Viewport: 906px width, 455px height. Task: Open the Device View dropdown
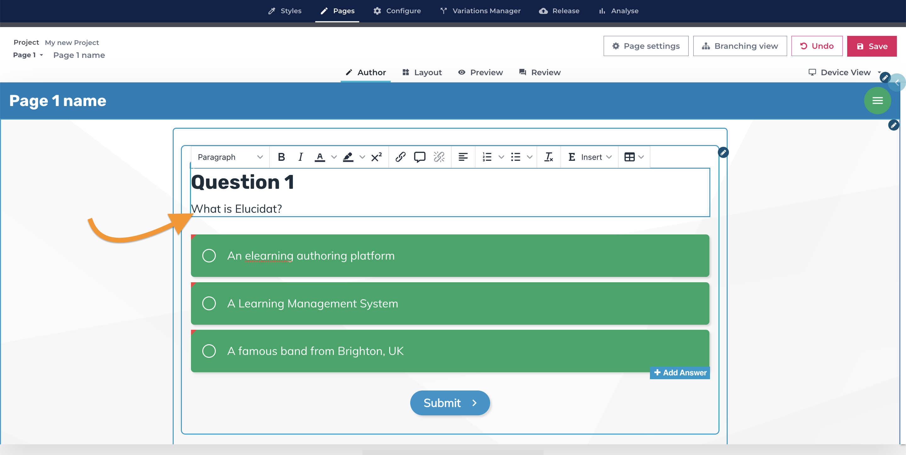tap(845, 72)
